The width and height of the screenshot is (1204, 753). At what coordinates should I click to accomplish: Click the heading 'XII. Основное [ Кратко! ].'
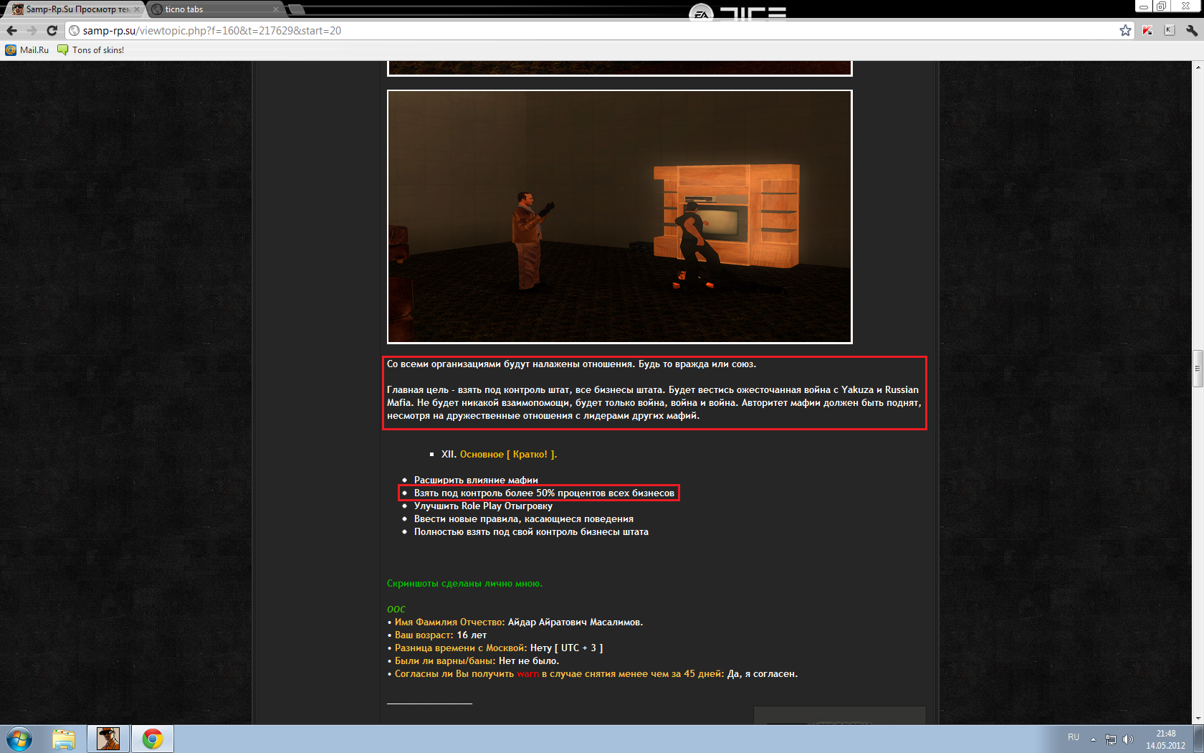pyautogui.click(x=499, y=454)
